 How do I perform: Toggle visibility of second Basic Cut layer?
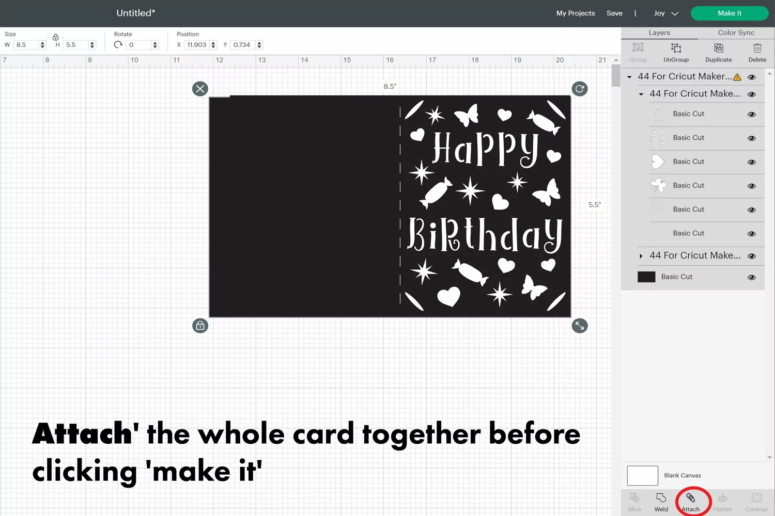point(752,138)
